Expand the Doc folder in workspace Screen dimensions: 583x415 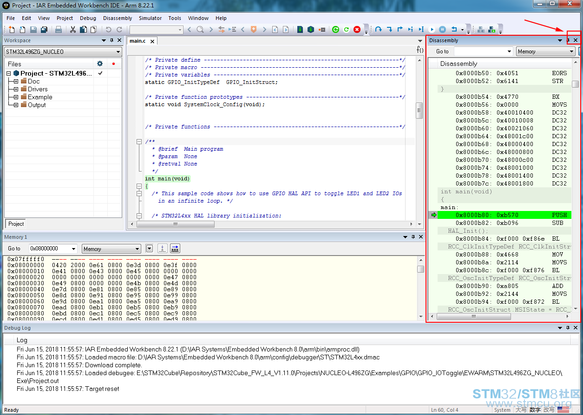click(16, 81)
